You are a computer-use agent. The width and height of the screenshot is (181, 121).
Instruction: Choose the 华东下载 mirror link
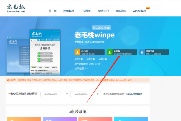click(79, 59)
